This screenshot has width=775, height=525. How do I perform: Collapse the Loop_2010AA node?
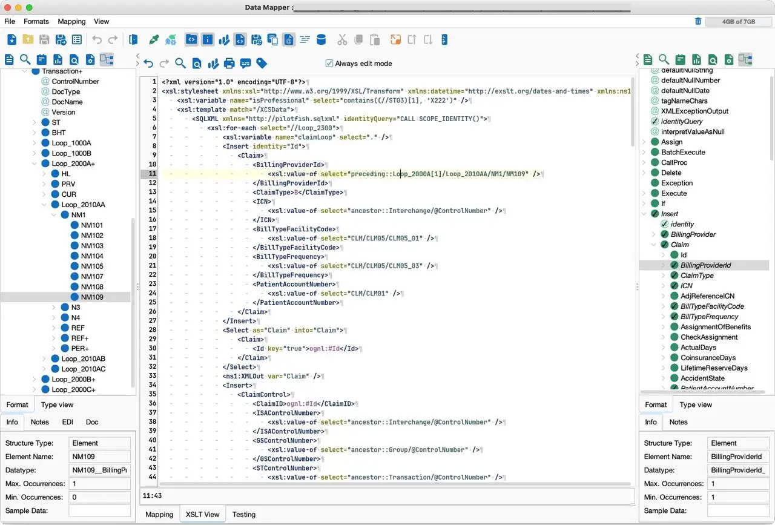point(44,205)
